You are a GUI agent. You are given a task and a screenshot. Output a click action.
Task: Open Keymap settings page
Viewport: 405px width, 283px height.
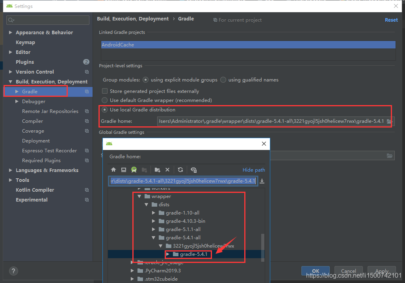(25, 42)
